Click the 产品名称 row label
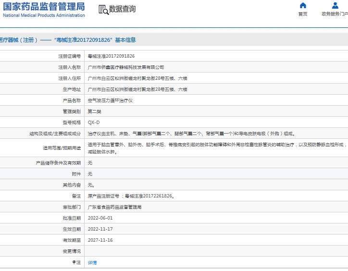This screenshot has height=271, width=348. pos(72,100)
